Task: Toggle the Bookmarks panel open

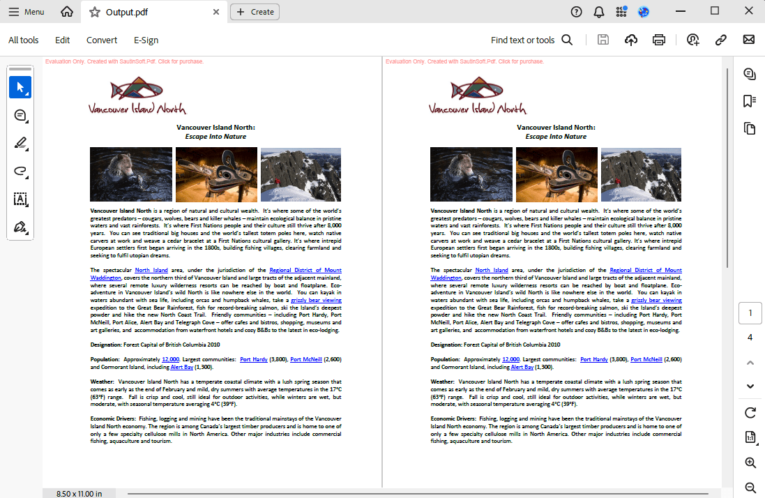Action: pos(750,100)
